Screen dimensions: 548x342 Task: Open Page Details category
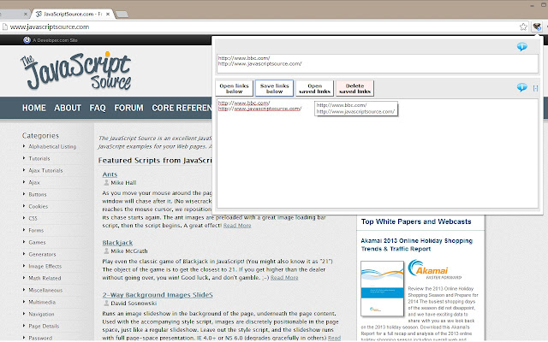[x=44, y=326]
